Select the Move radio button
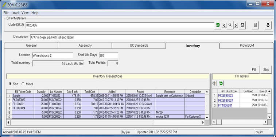 (x=23, y=84)
